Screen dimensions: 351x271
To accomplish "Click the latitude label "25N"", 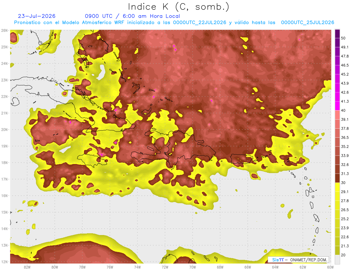I will pos(4,47).
